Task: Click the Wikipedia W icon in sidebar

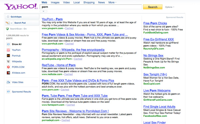Action: point(8,61)
